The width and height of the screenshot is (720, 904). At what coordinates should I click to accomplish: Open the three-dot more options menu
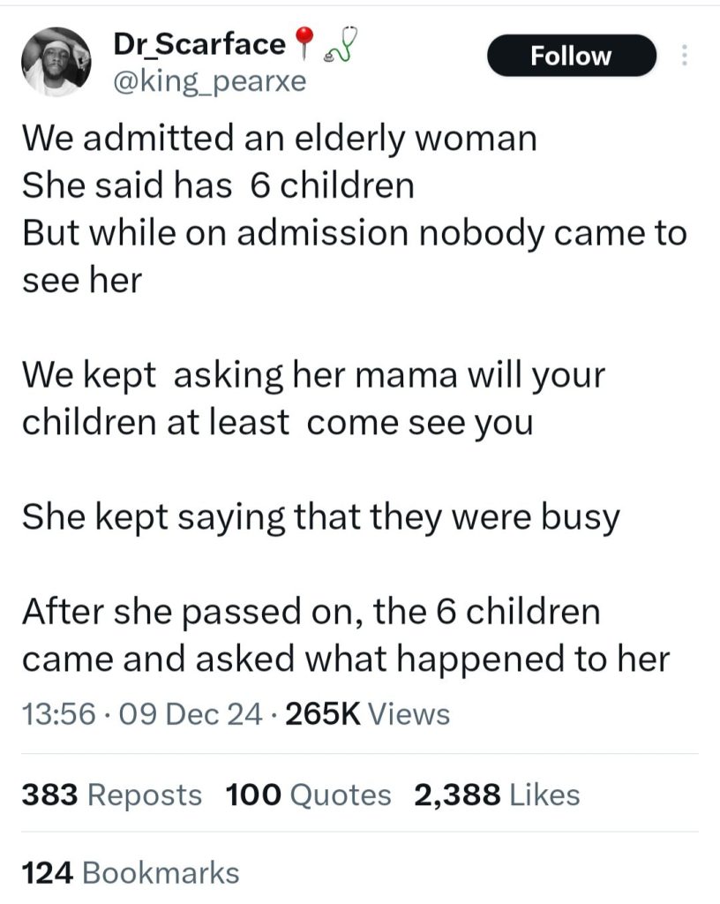tap(685, 56)
